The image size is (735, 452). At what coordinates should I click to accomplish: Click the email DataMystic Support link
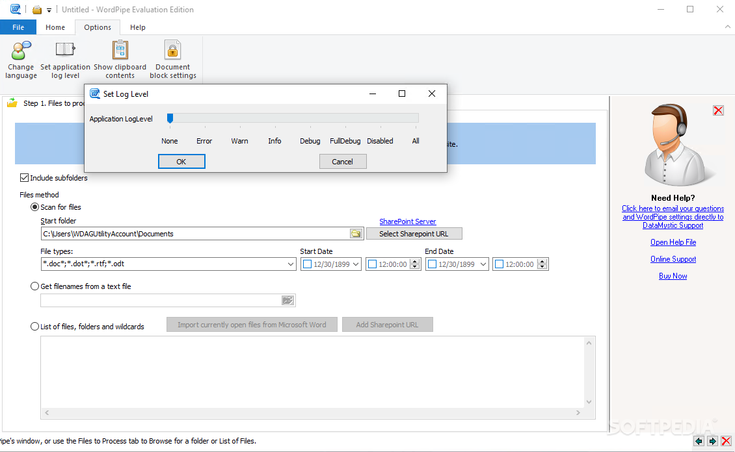coord(673,217)
